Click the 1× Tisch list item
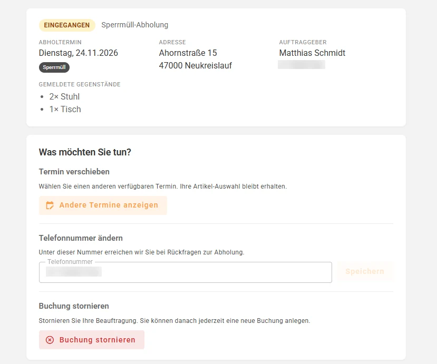437x364 pixels. [x=65, y=110]
